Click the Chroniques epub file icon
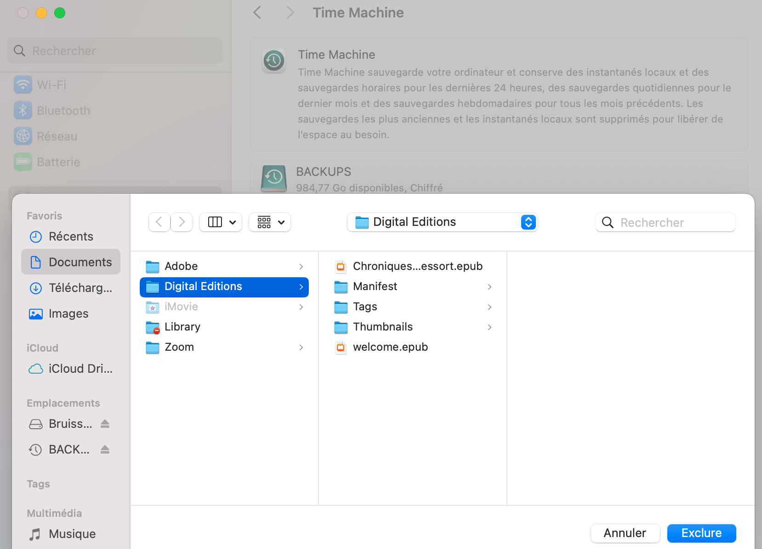The image size is (762, 549). (341, 267)
